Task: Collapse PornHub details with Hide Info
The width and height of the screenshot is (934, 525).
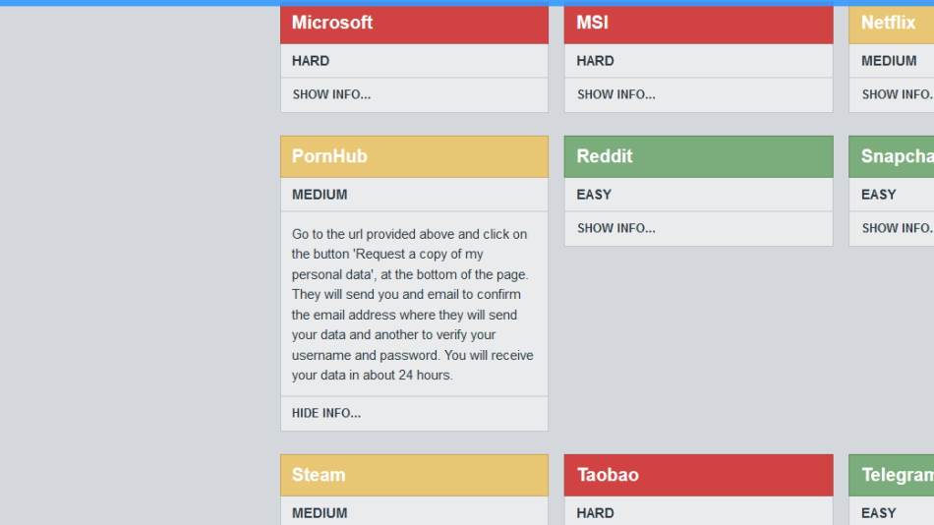Action: [x=326, y=413]
